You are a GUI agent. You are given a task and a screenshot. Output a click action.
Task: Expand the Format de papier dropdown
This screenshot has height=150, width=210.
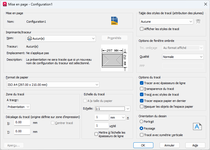[53, 85]
